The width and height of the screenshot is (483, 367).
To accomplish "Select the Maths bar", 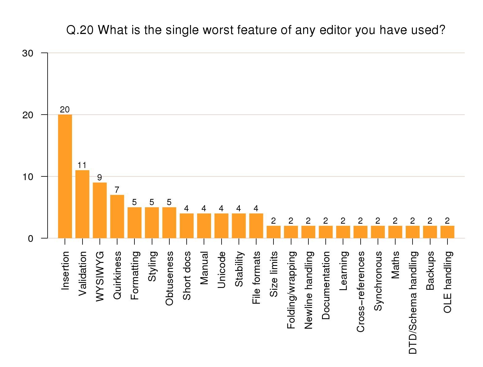I will coord(395,232).
